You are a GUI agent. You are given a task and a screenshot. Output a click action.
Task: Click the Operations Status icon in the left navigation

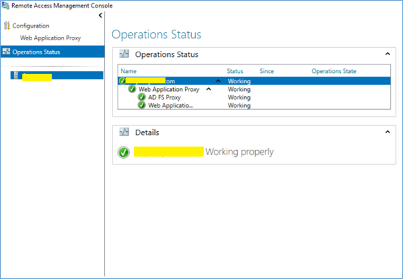tap(6, 52)
